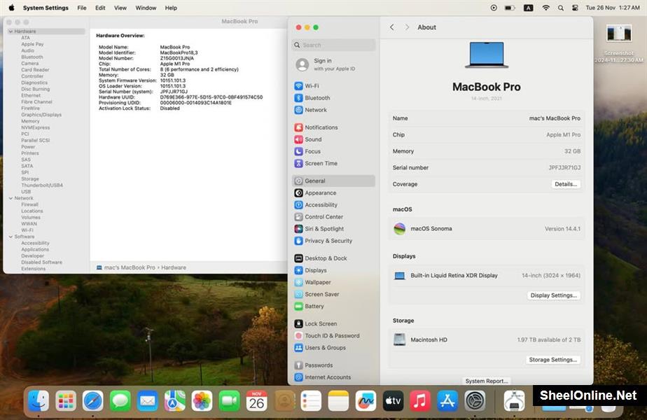
Task: Select Firewall under Network tree
Action: (29, 204)
